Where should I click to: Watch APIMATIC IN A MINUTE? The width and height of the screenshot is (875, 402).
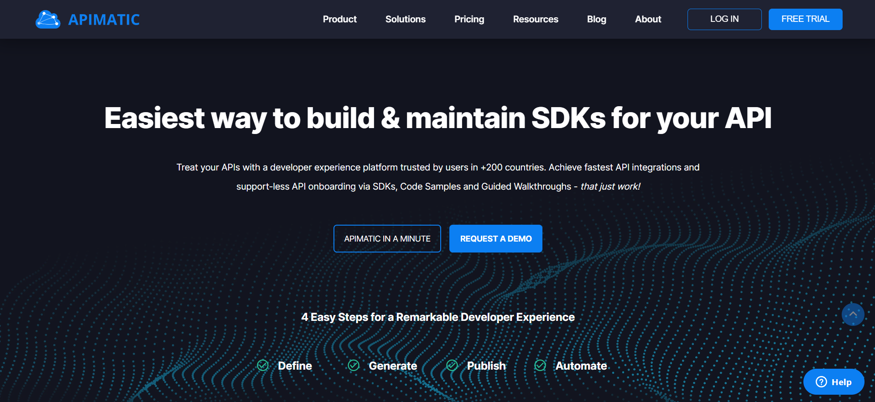pos(387,238)
